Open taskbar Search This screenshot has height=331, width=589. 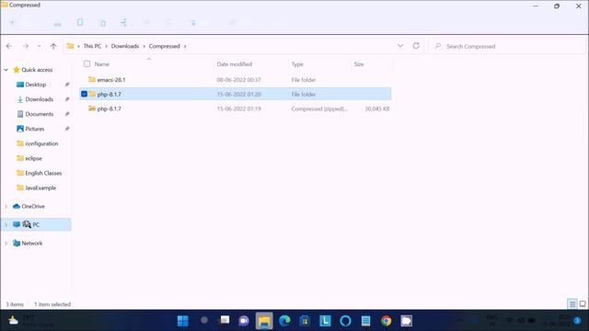click(204, 320)
